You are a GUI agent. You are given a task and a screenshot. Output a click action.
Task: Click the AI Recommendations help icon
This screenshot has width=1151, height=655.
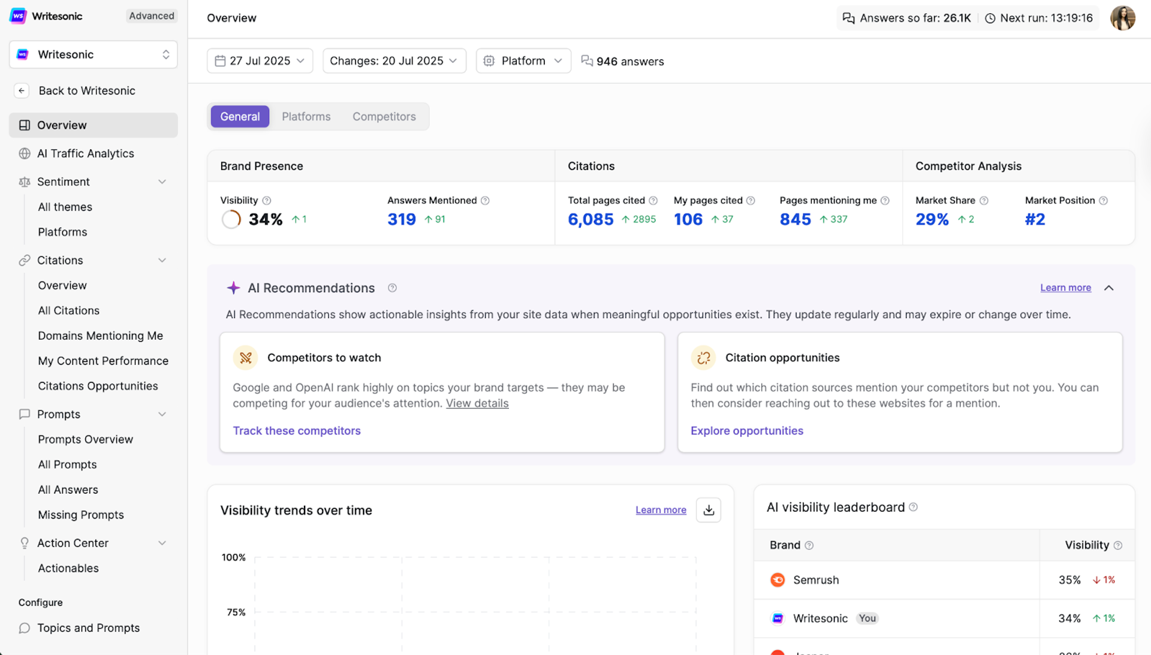pyautogui.click(x=392, y=288)
